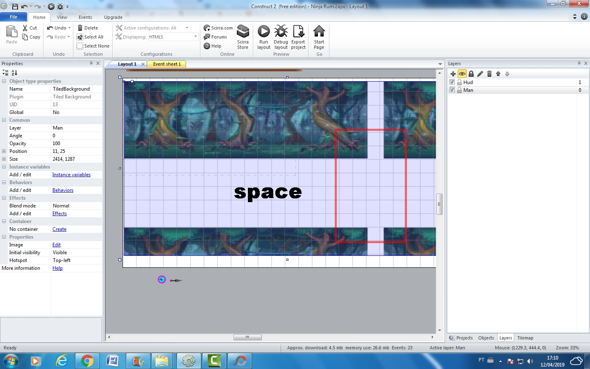Choose Select None in ribbon
This screenshot has height=369, width=590.
click(93, 46)
